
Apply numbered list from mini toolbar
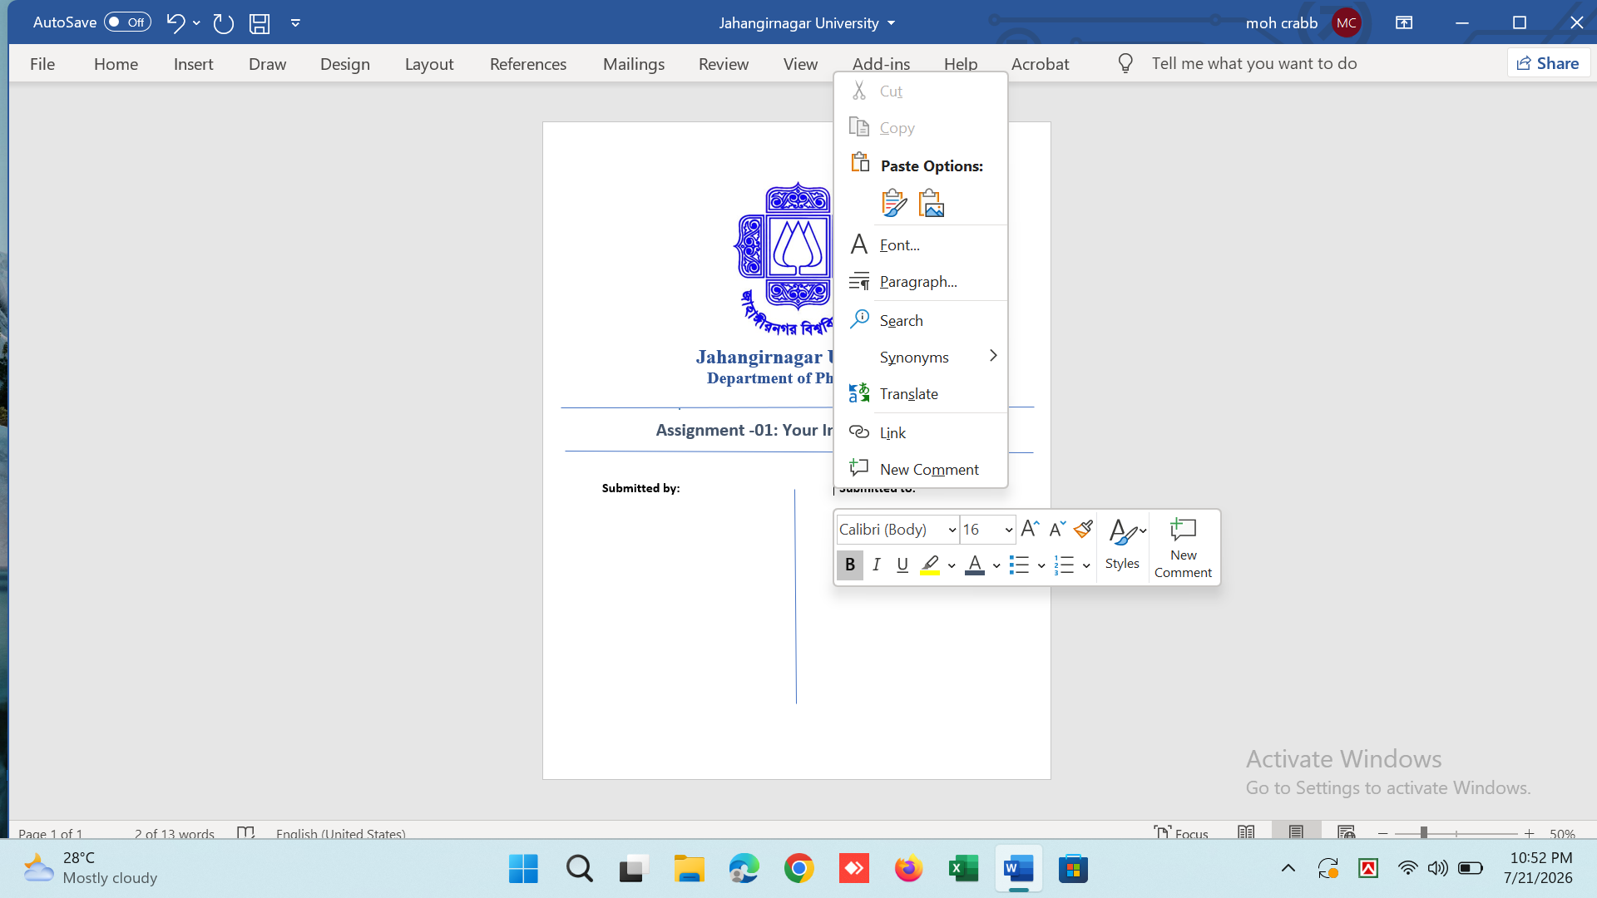1064,565
